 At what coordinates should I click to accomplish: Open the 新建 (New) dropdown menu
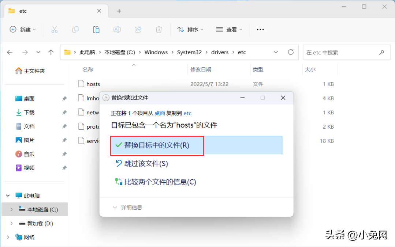[23, 30]
